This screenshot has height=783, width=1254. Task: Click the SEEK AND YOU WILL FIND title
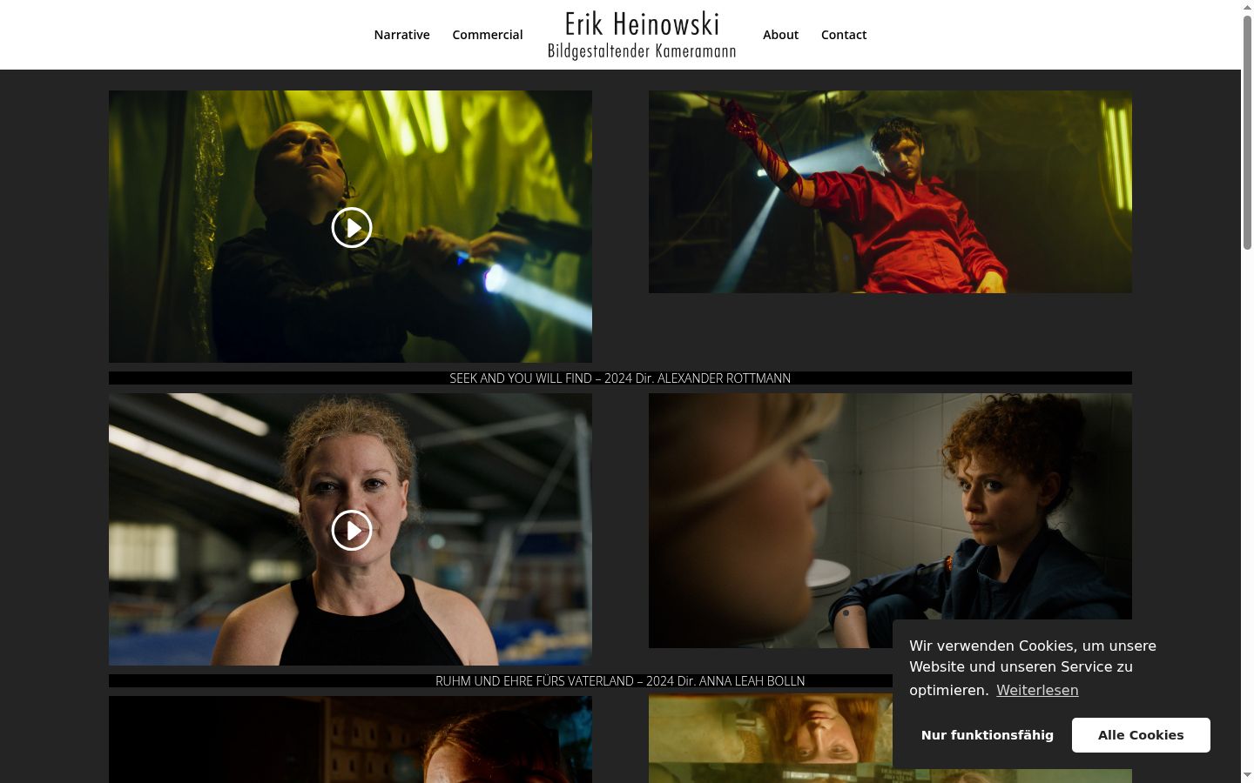(620, 378)
